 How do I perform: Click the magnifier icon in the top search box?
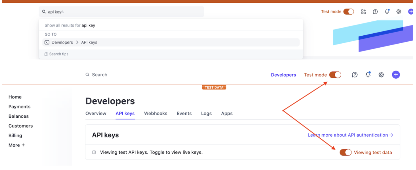44,12
